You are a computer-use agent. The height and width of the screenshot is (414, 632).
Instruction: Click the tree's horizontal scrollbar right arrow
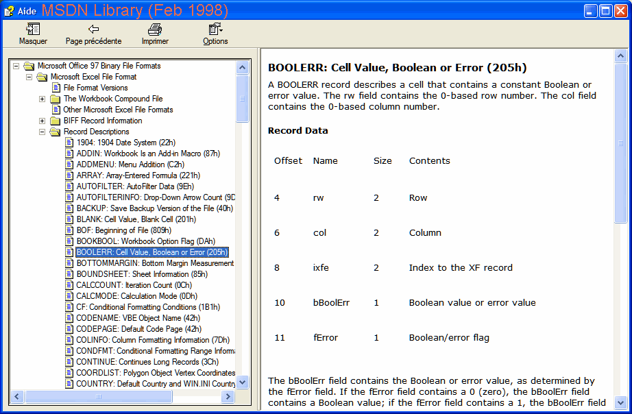[230, 396]
